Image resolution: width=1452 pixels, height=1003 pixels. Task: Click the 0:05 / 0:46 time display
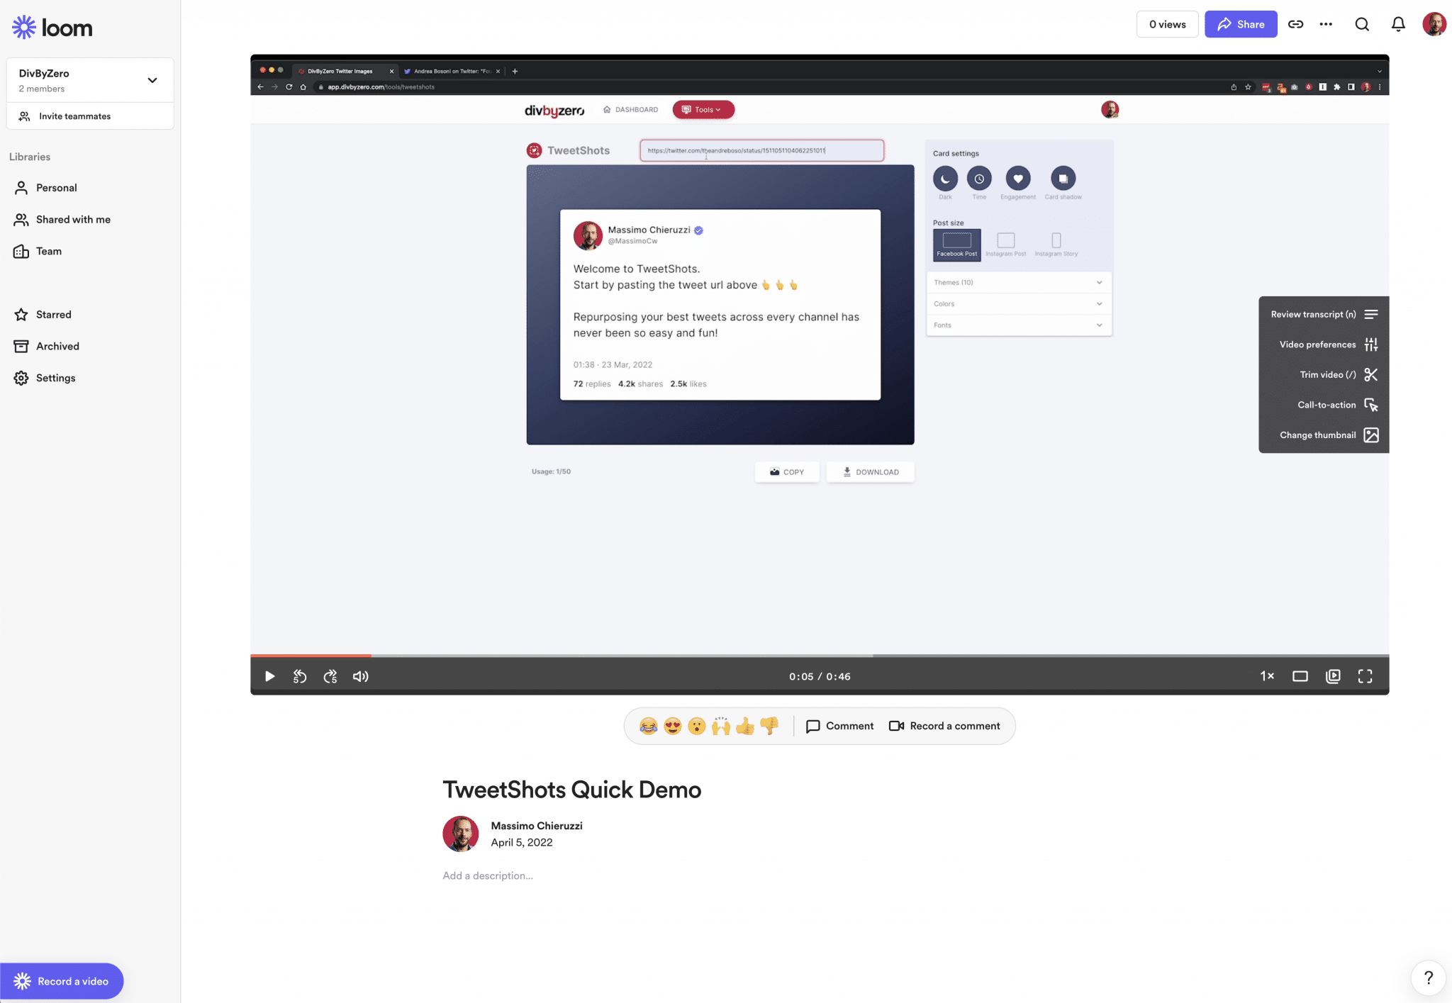[820, 676]
